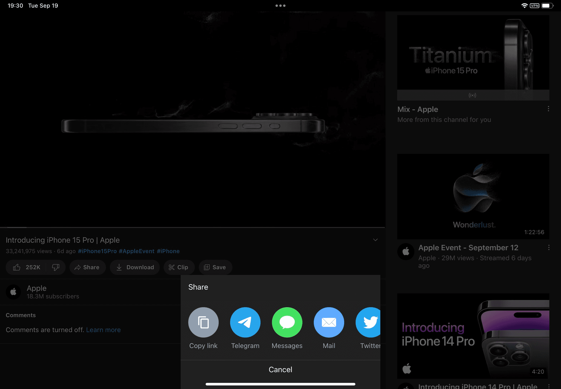
Task: Cancel the share sheet
Action: click(280, 369)
